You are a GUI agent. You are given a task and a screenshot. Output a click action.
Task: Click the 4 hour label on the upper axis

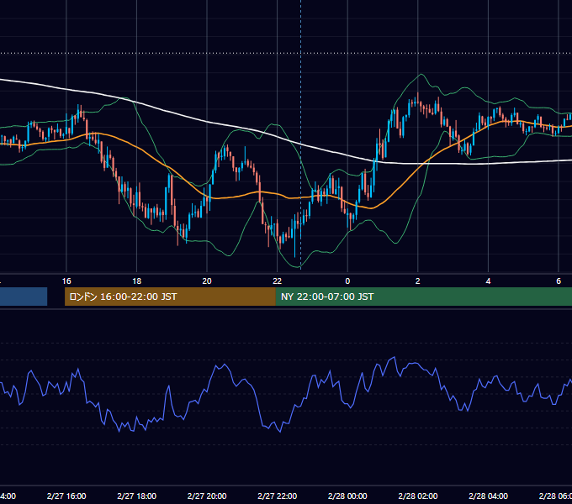(488, 281)
